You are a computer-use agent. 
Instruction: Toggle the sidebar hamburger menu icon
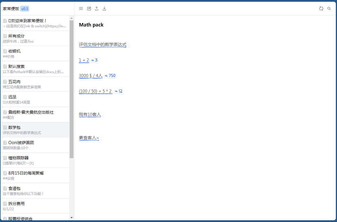pyautogui.click(x=81, y=9)
